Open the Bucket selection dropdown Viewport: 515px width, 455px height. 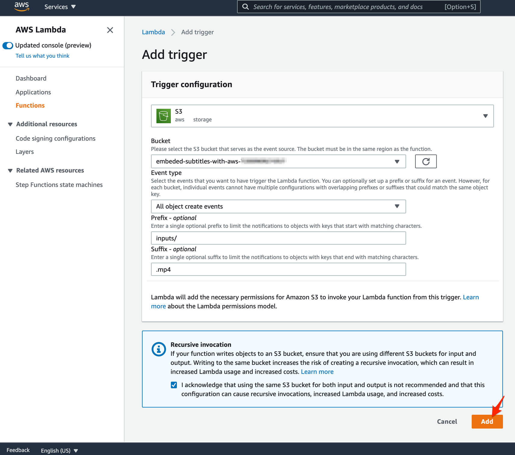pos(278,161)
